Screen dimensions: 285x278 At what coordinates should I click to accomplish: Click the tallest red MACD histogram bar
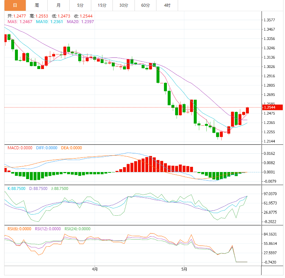pyautogui.click(x=151, y=164)
